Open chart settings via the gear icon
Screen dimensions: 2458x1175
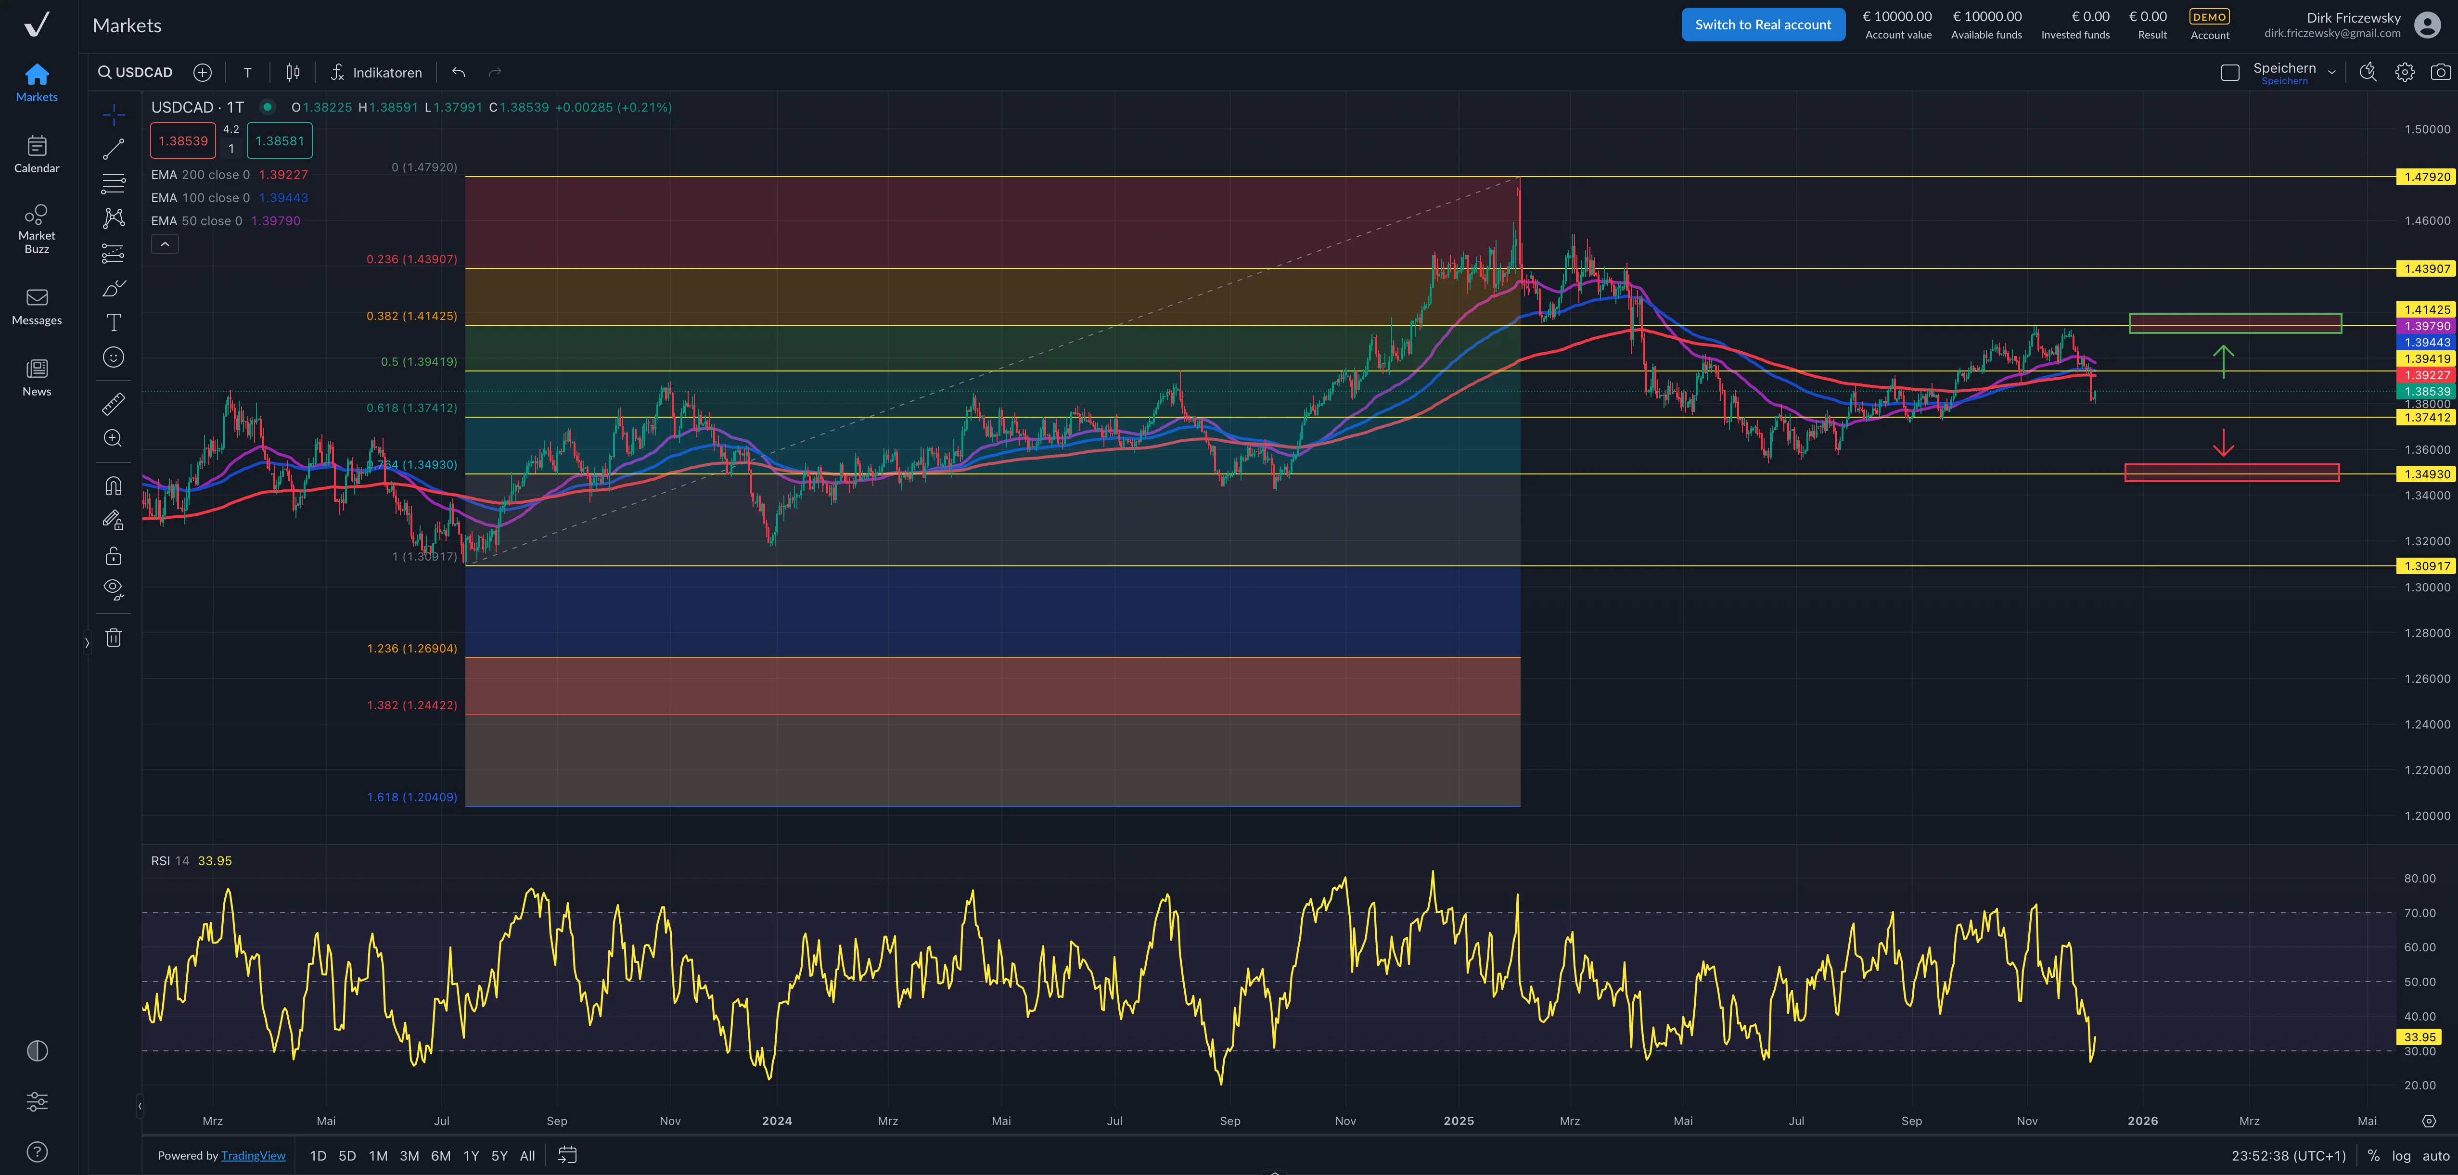click(x=2406, y=72)
